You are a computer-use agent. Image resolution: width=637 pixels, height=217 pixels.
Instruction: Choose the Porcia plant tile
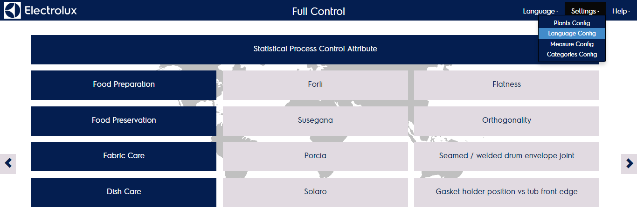pyautogui.click(x=315, y=156)
